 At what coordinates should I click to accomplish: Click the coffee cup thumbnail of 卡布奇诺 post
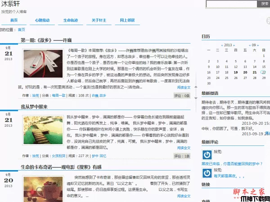(43, 189)
